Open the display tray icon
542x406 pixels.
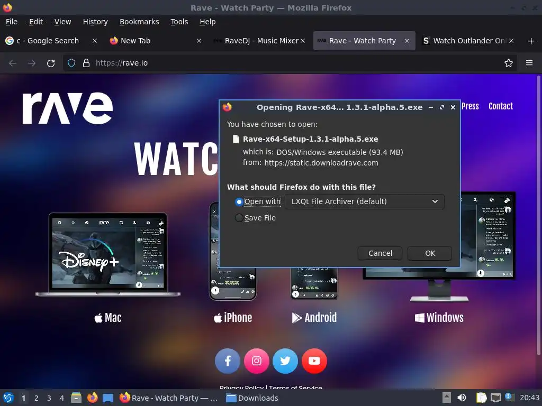pos(495,398)
